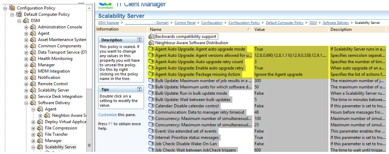Click the Neighbour Aware Software Distribution folder icon
Screen dimensions: 389x154
(151, 43)
